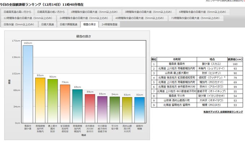Switch to the 24時間降雪量 tab

tap(110, 25)
